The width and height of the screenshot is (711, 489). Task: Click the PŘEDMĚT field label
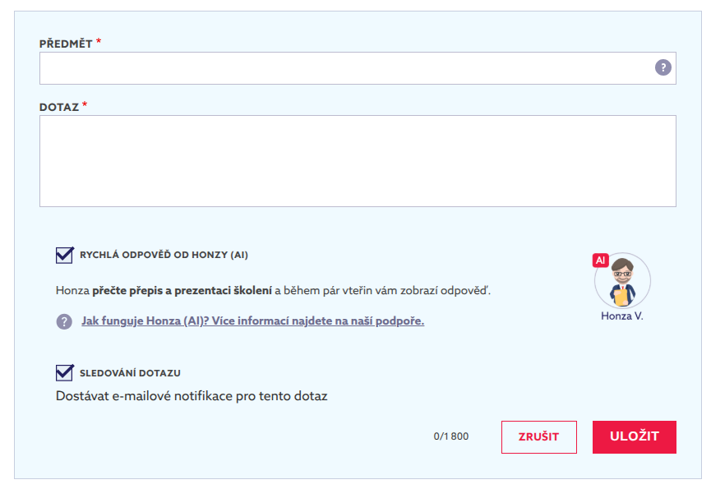click(66, 44)
